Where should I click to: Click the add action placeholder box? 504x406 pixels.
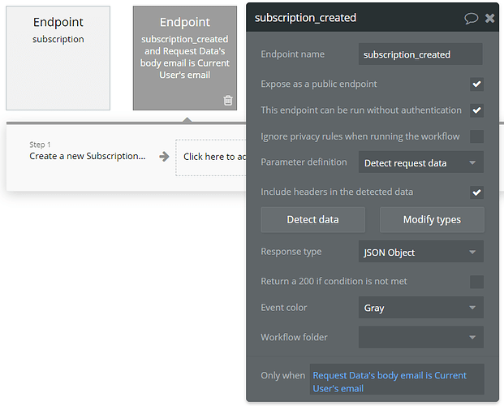pos(211,157)
